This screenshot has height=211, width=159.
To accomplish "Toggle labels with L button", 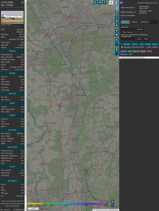I will 117,18.
